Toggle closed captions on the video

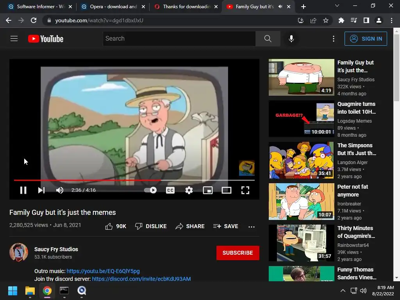(x=170, y=190)
